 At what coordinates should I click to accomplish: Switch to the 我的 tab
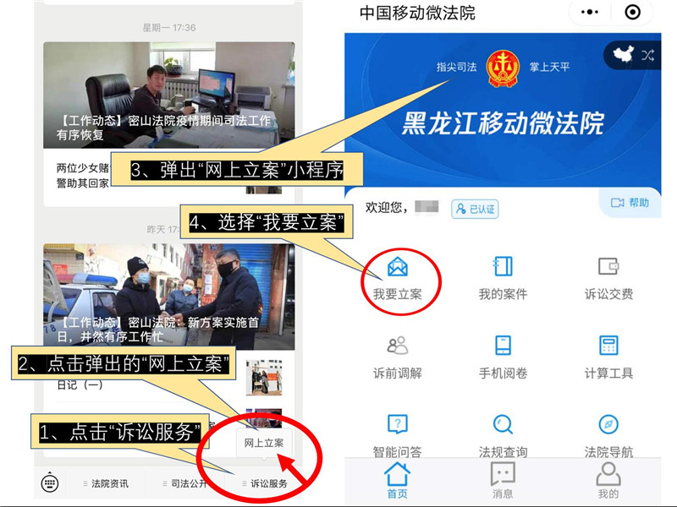click(x=608, y=481)
